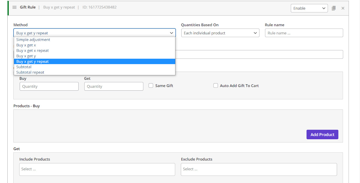Viewport: 360px width, 183px height.
Task: Pick Buy x get y option
Action: 26,56
